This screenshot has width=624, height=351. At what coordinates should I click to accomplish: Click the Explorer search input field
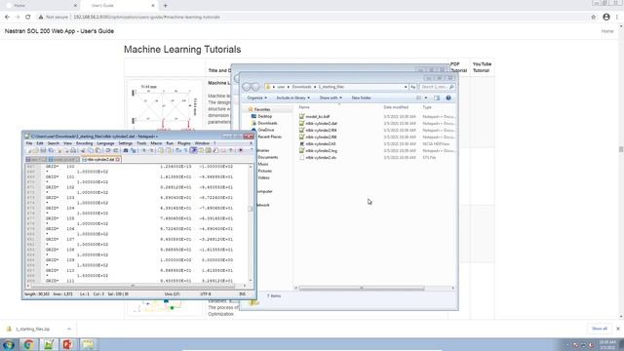coord(437,87)
